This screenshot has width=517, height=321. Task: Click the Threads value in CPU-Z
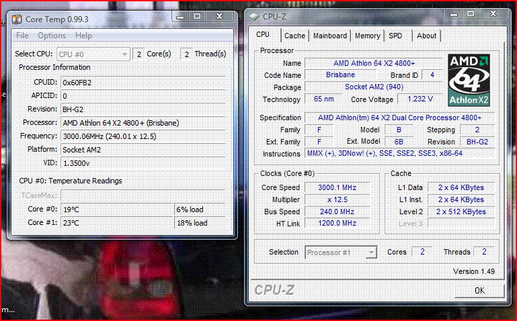[484, 252]
